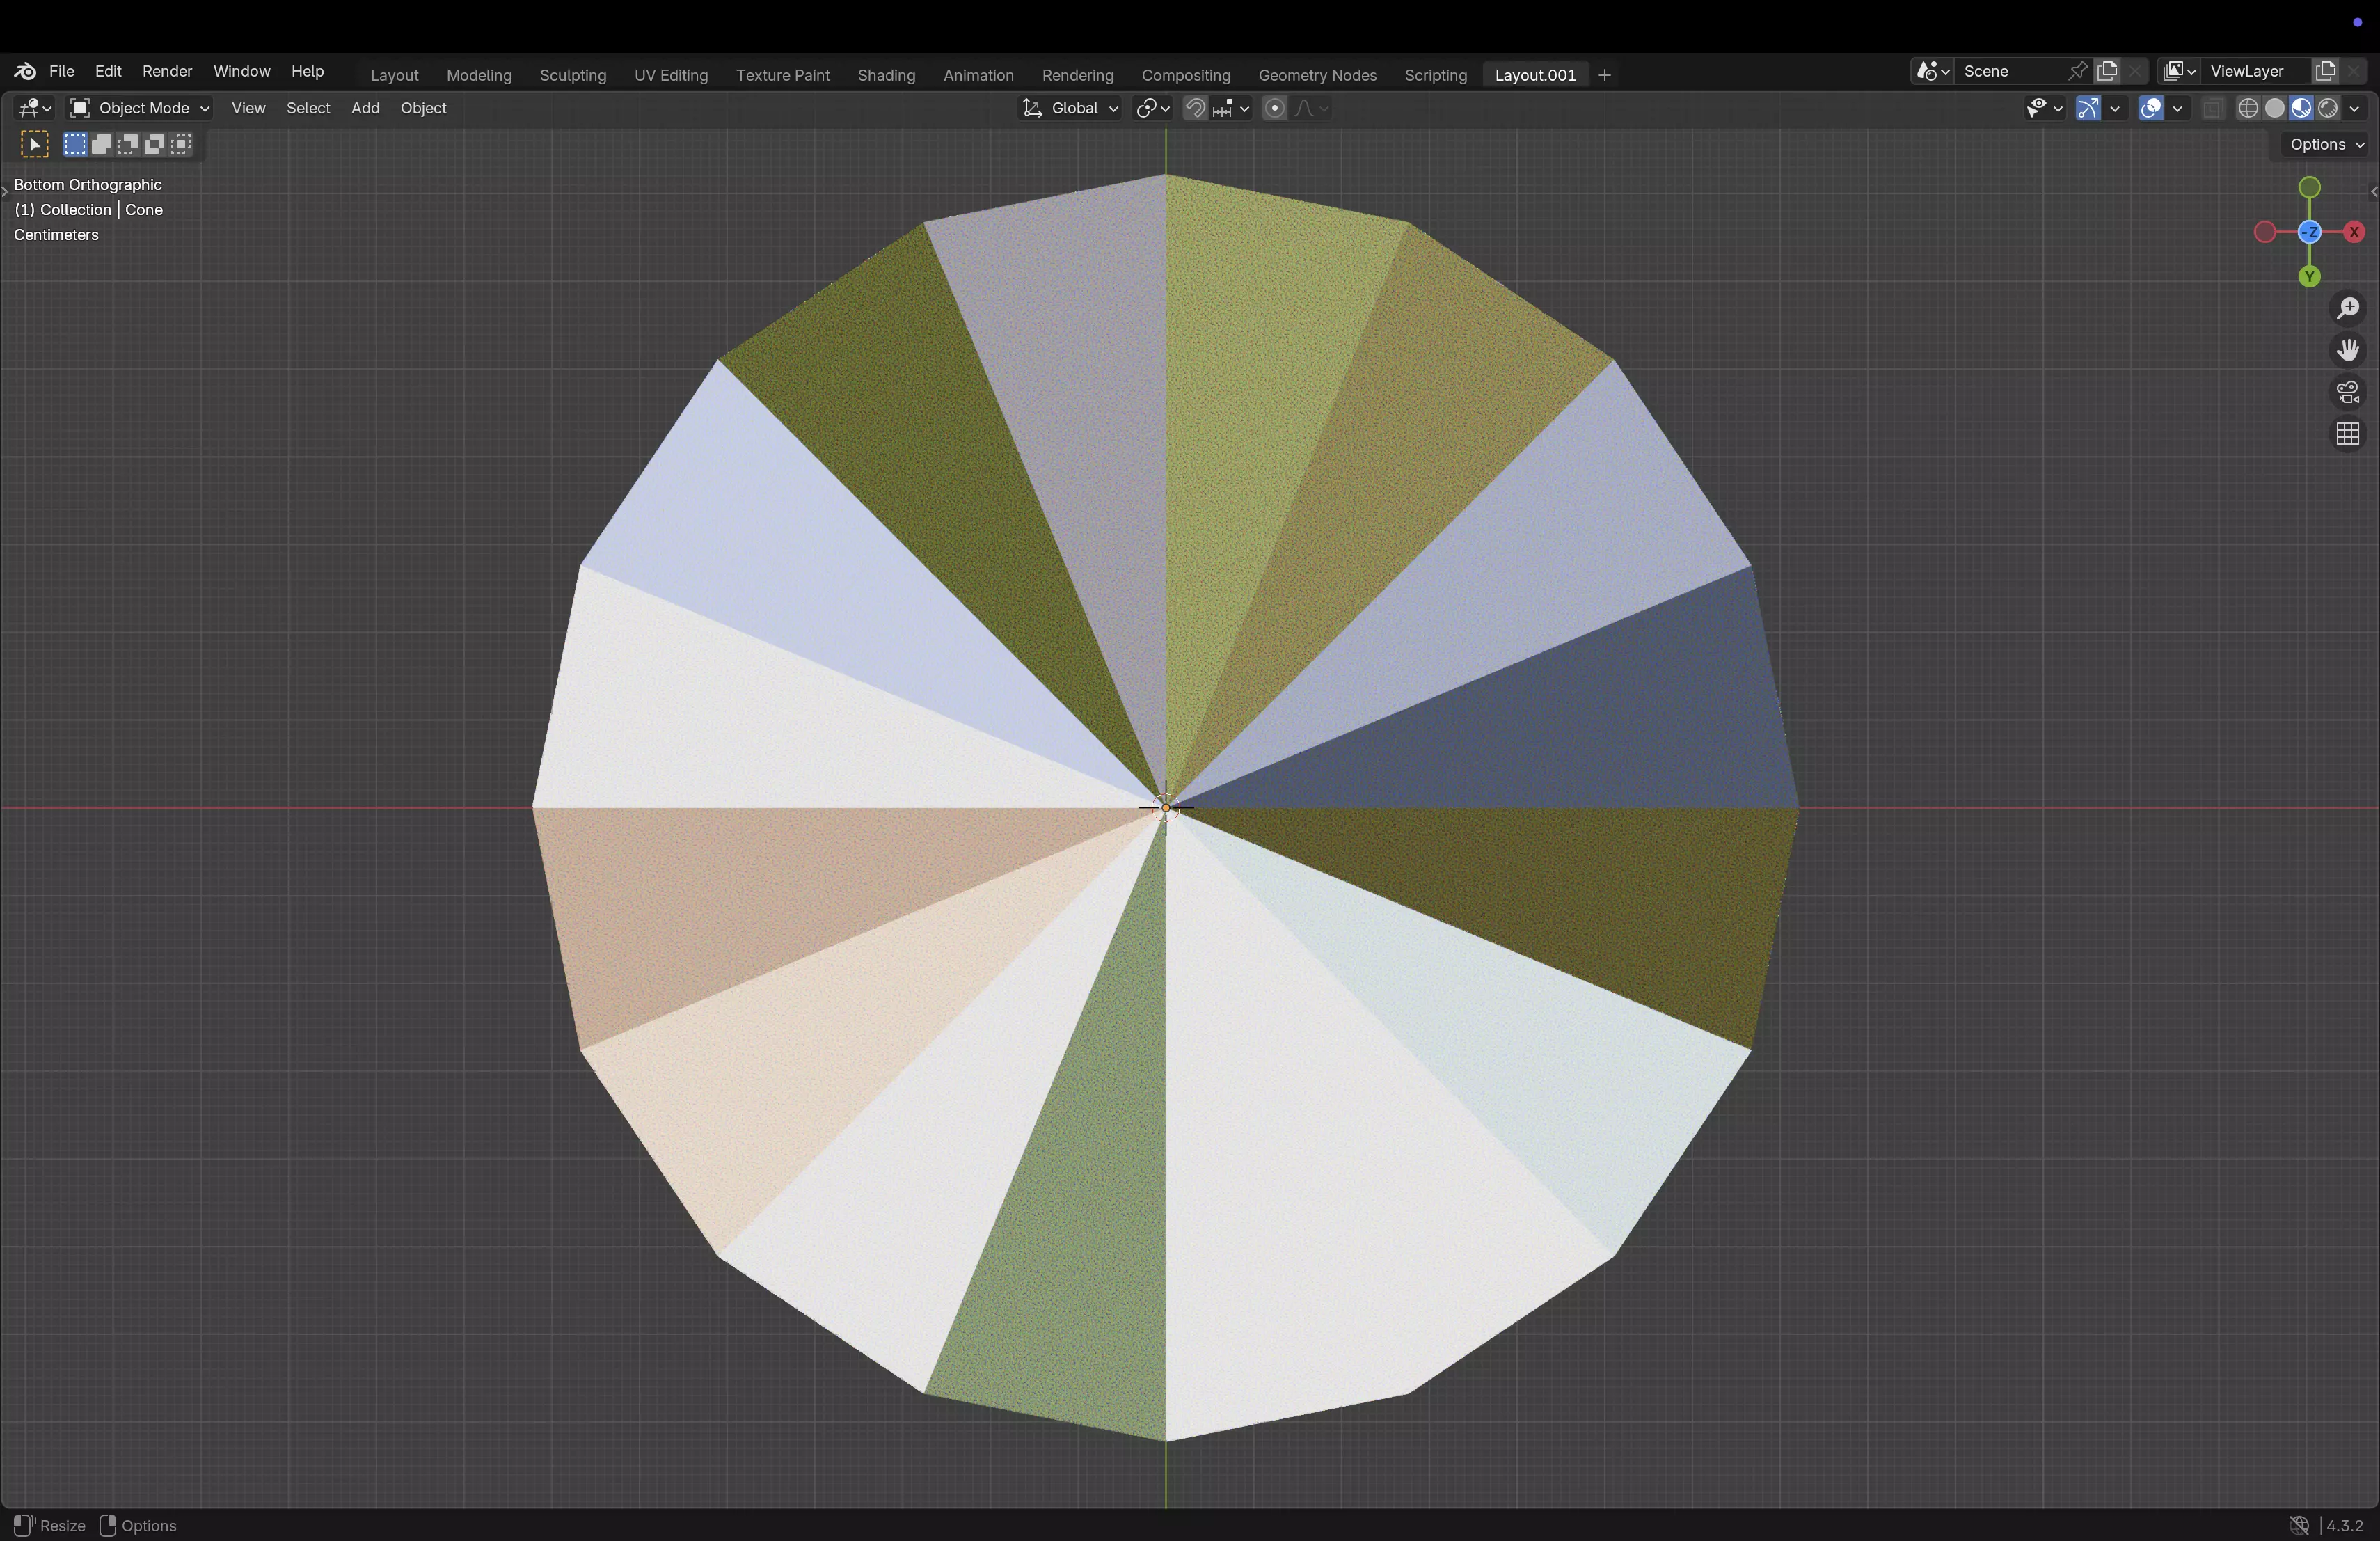The height and width of the screenshot is (1541, 2380).
Task: Toggle snapping magnet button
Action: point(1195,108)
